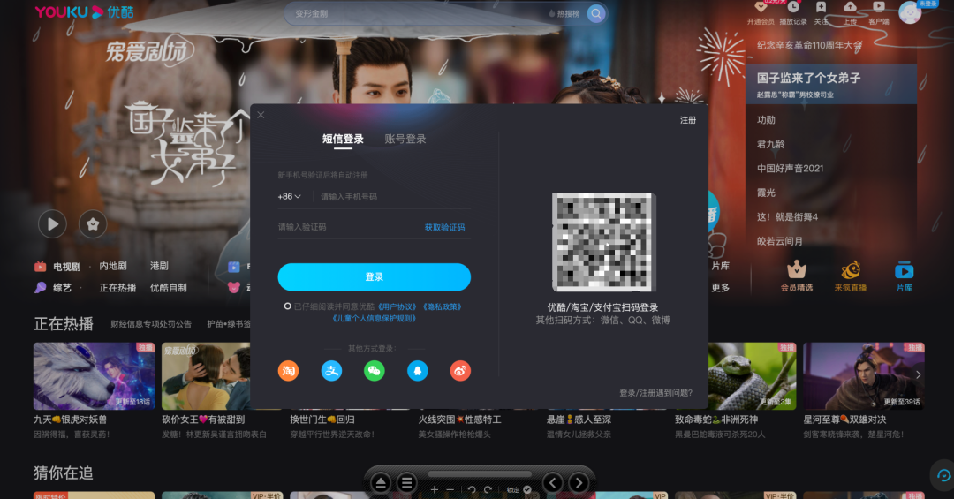The height and width of the screenshot is (499, 954).
Task: Open the 注册 register link
Action: click(x=688, y=120)
